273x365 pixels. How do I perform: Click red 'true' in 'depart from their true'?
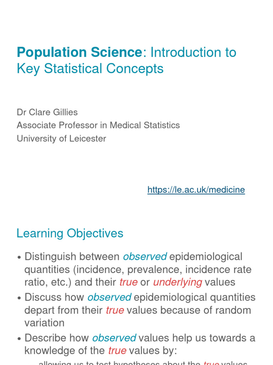[x=115, y=310]
